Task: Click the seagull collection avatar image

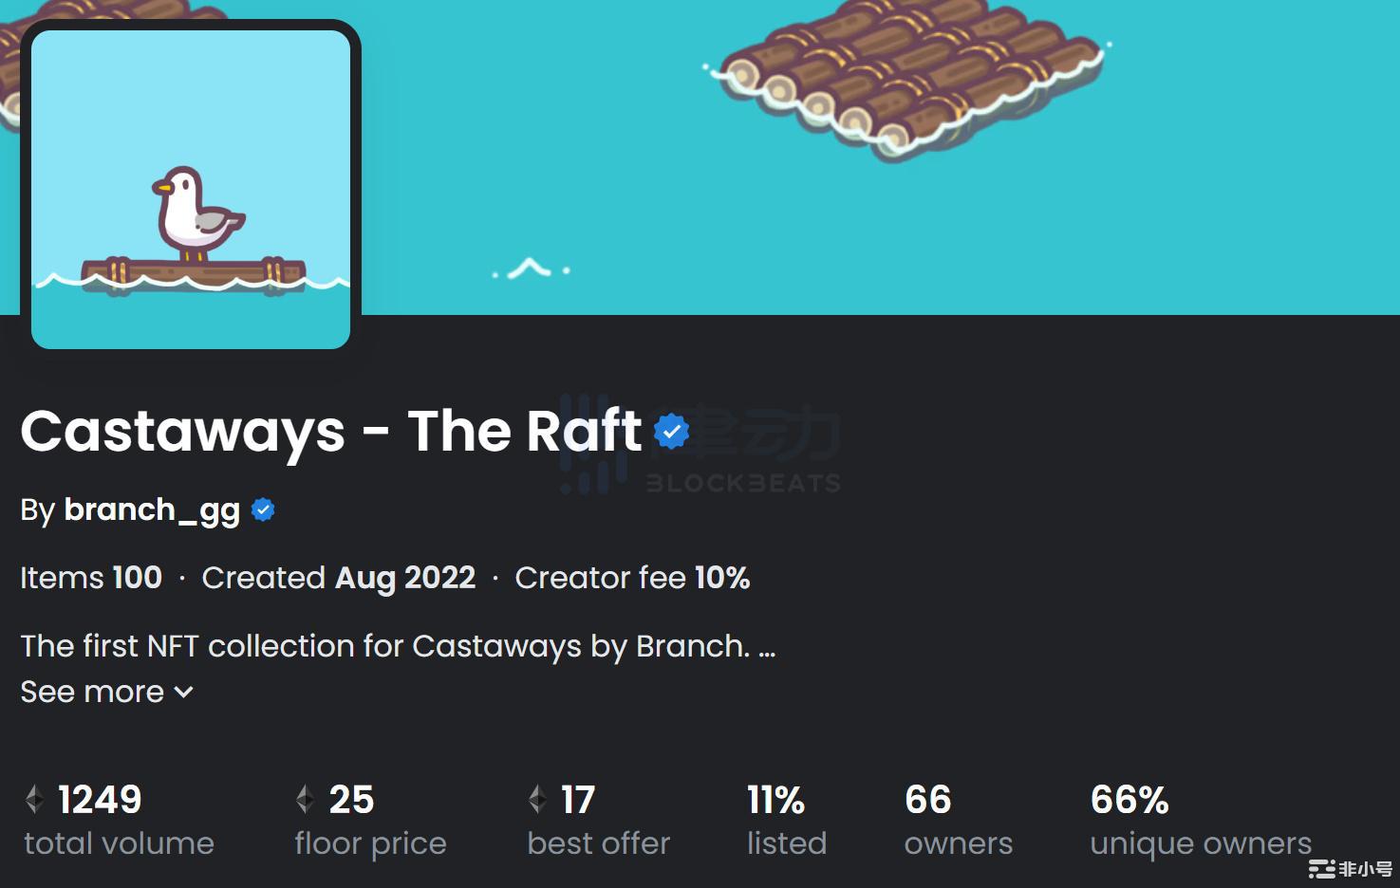Action: (191, 190)
